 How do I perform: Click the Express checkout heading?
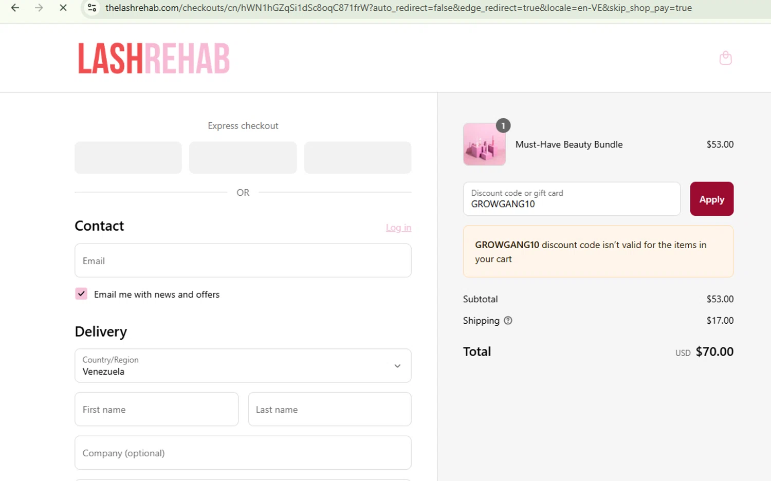pos(243,126)
